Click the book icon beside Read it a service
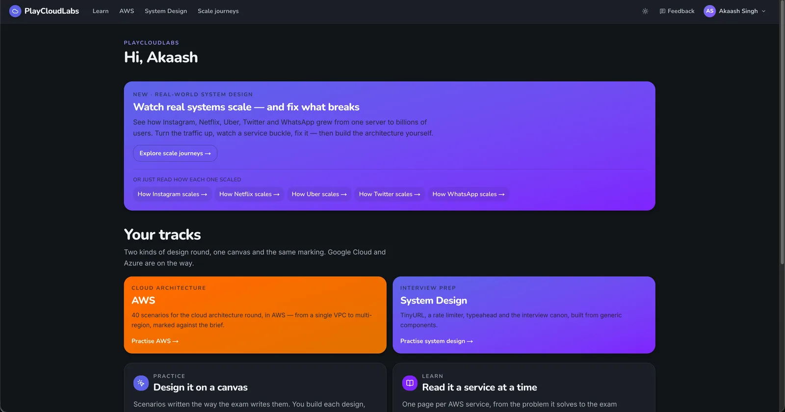The width and height of the screenshot is (785, 412). pyautogui.click(x=410, y=383)
